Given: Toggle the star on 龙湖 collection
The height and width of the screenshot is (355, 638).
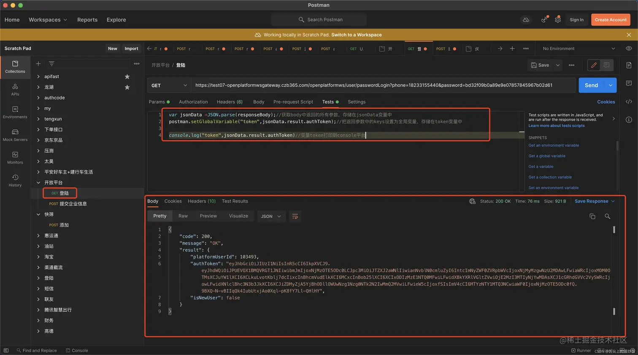Looking at the screenshot, I should [x=127, y=87].
